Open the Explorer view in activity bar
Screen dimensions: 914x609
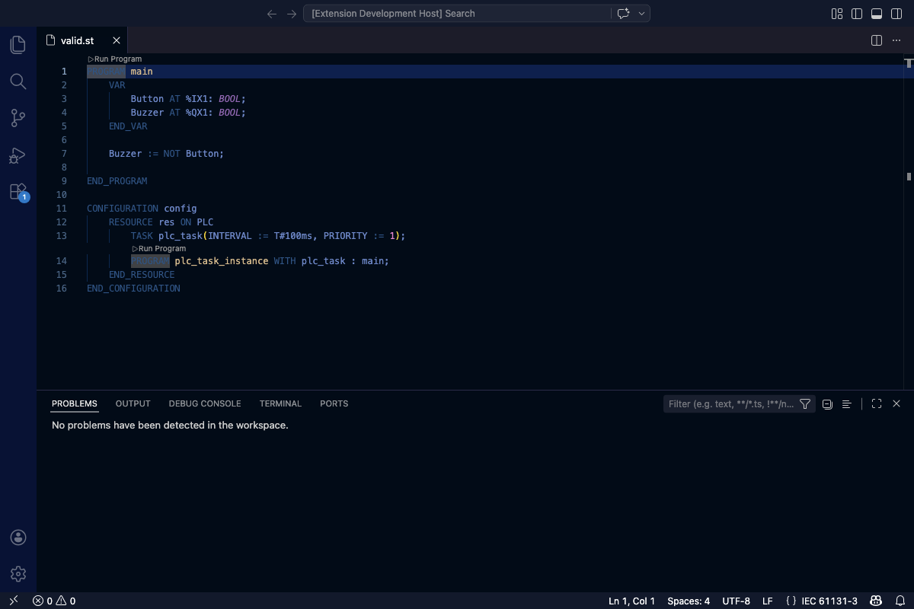(18, 44)
